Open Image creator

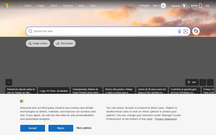[x=38, y=44]
